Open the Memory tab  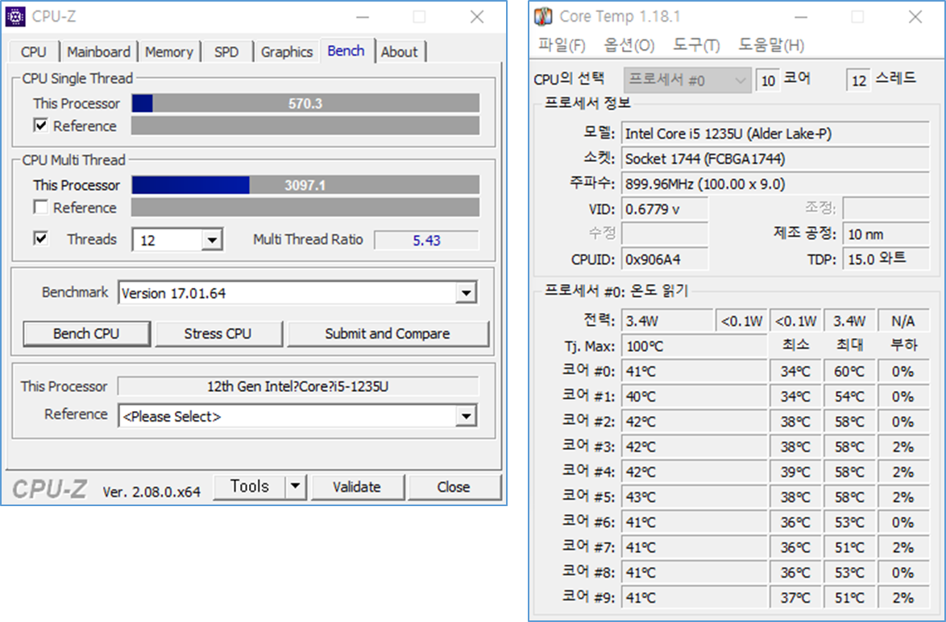(x=169, y=51)
